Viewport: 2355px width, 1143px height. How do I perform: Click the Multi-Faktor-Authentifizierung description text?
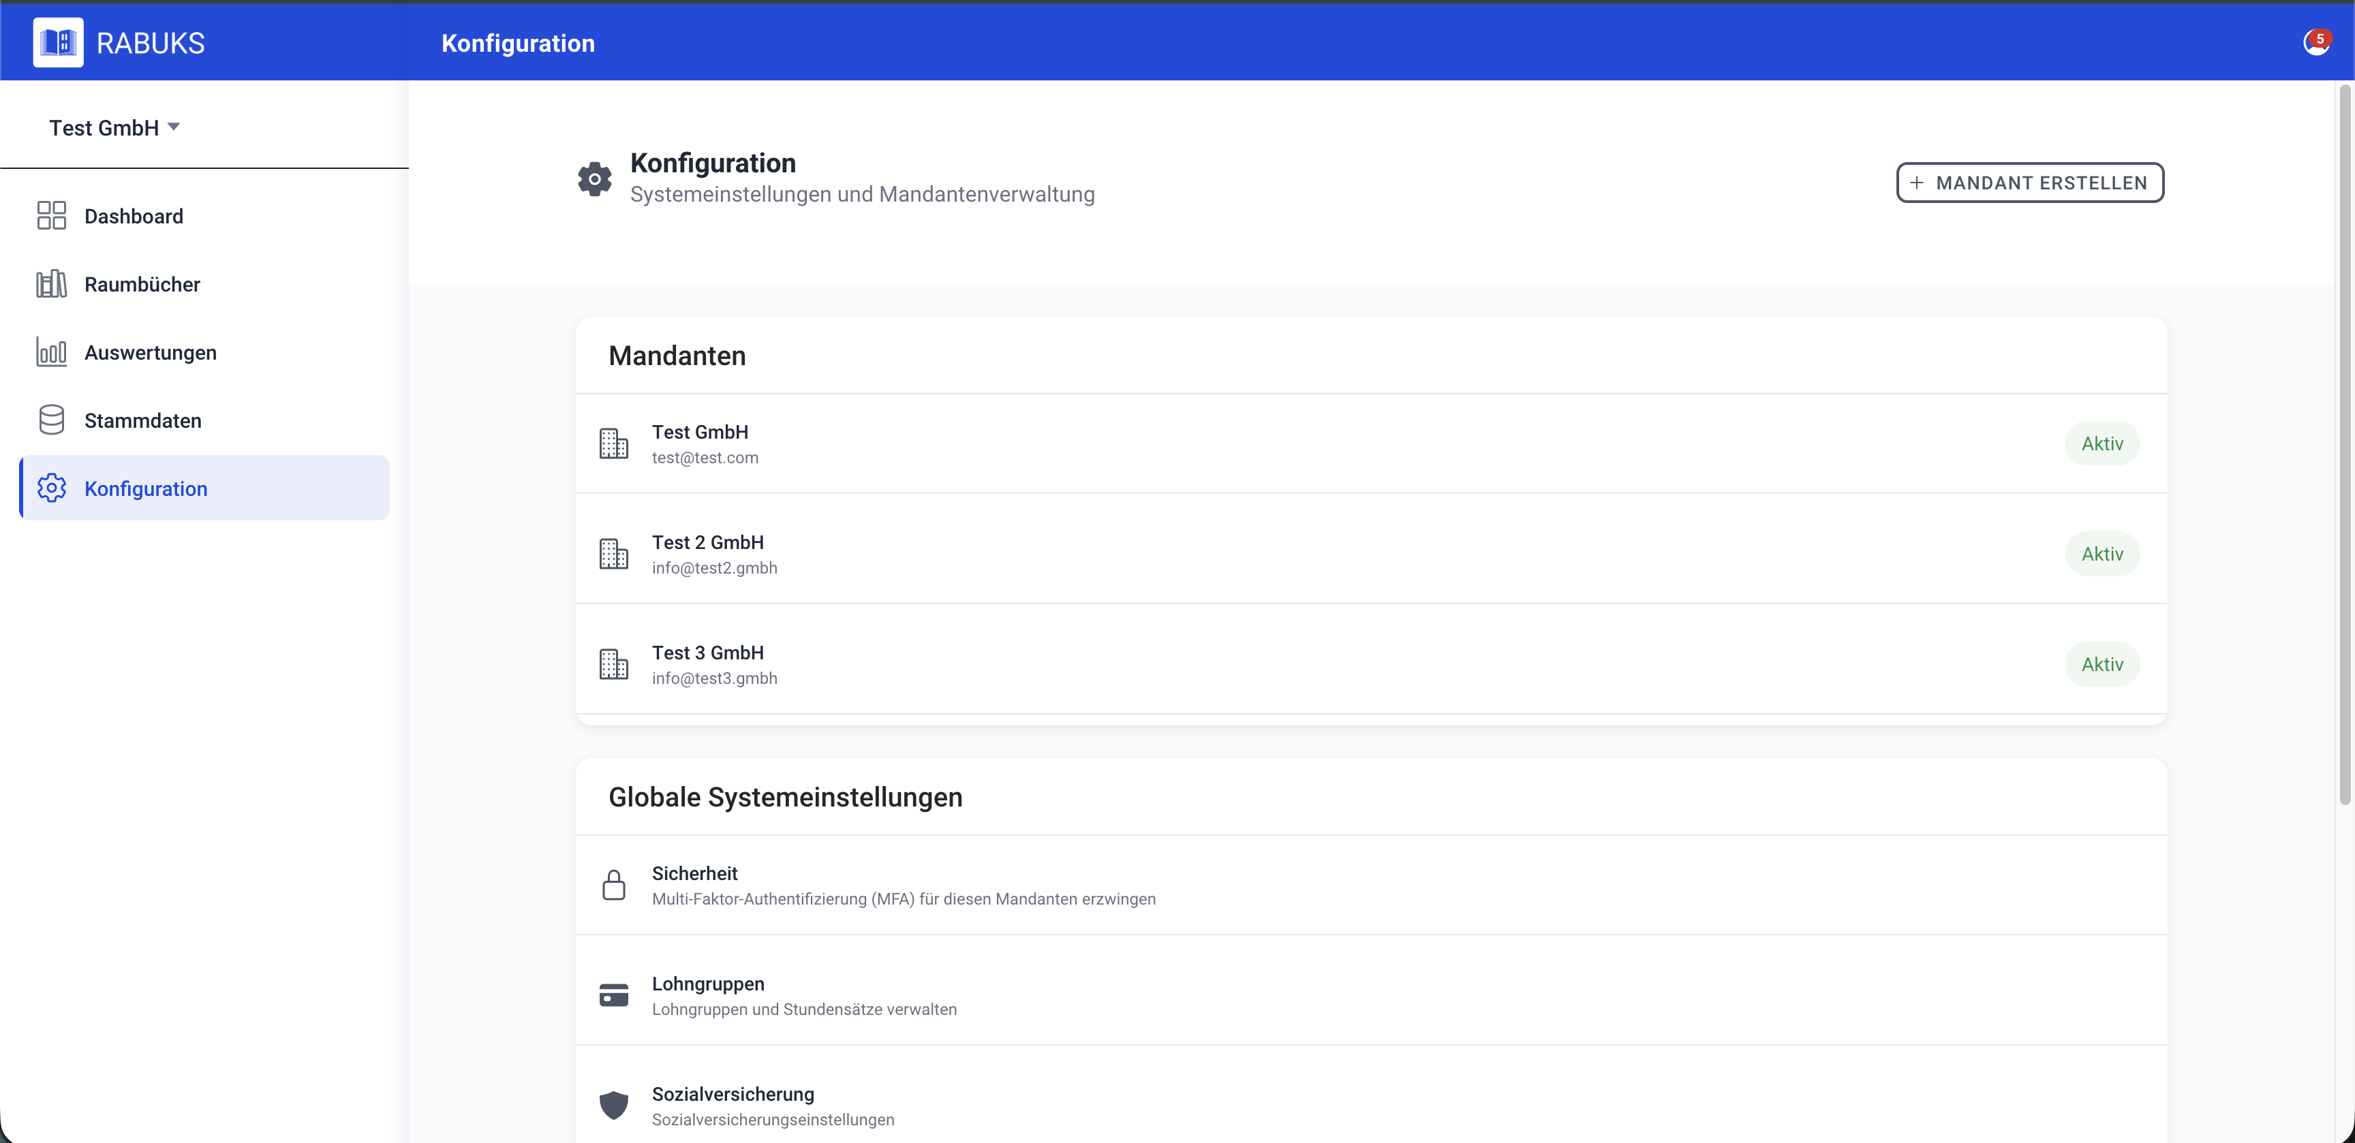pyautogui.click(x=904, y=899)
